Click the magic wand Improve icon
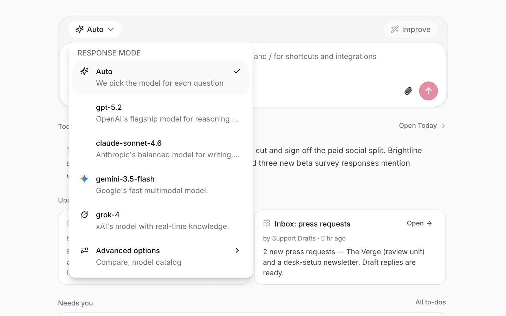This screenshot has height=316, width=506. (395, 29)
